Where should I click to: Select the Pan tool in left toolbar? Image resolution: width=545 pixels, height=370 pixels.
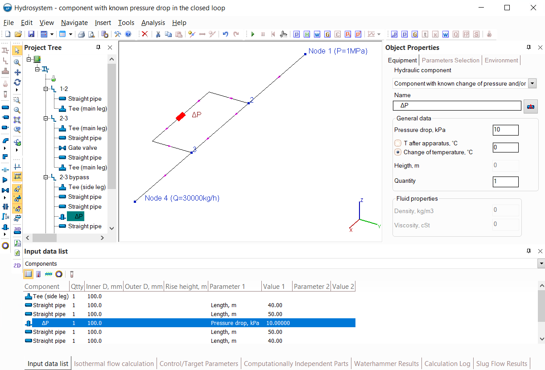[17, 72]
